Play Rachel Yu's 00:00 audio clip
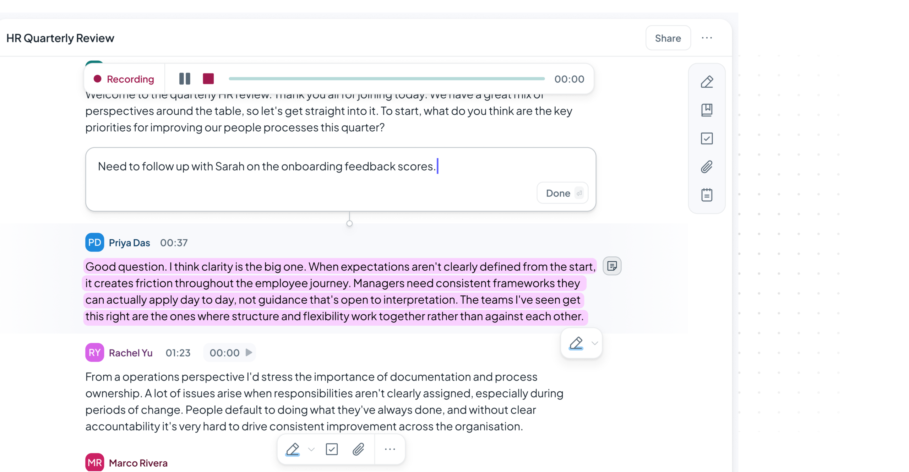The image size is (909, 472). point(249,352)
